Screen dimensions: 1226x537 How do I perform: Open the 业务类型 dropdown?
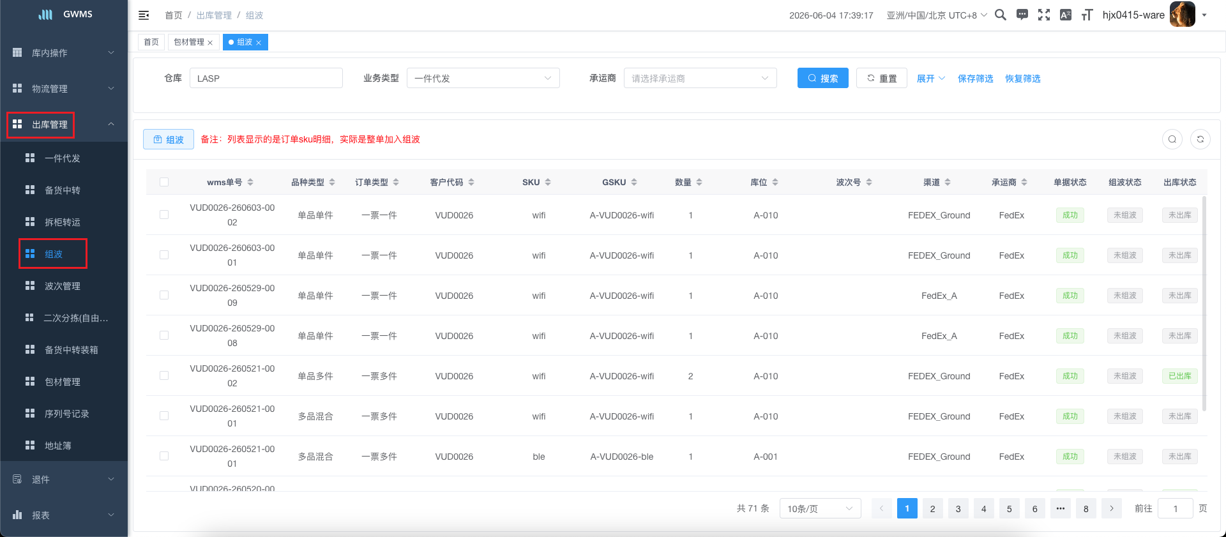click(x=483, y=78)
